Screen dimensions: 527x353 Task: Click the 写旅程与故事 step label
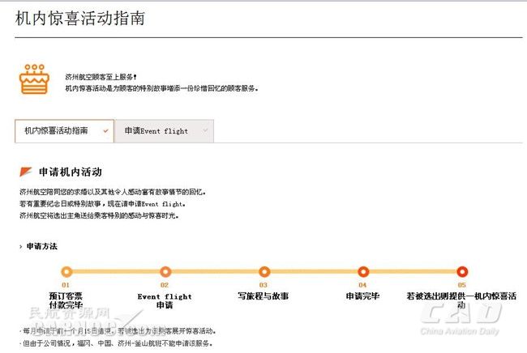tap(263, 296)
